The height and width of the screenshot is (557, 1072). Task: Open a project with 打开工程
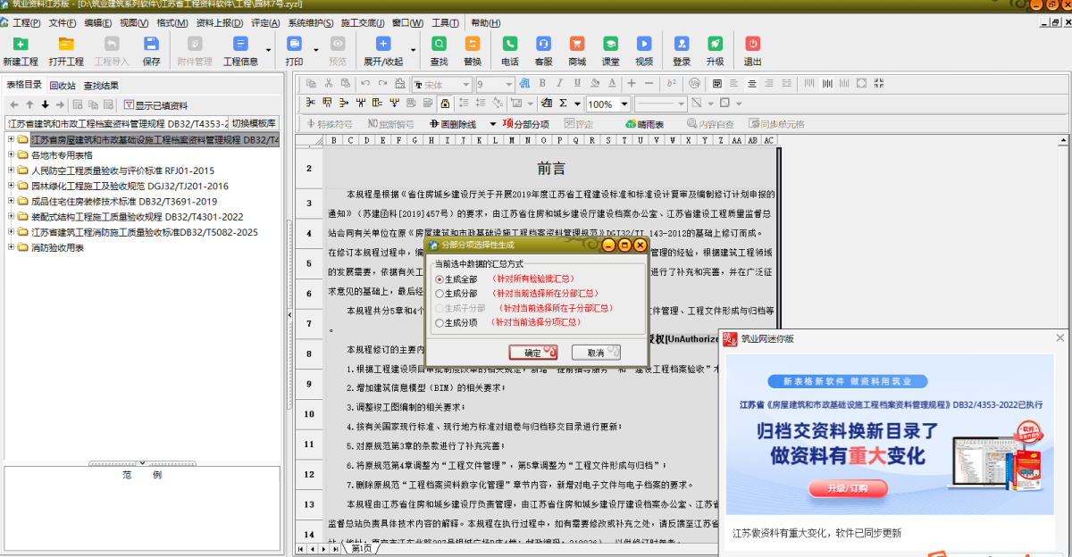[x=66, y=50]
